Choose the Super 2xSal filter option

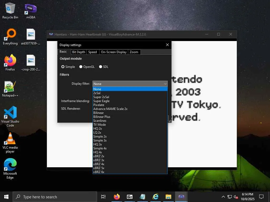coord(130,97)
